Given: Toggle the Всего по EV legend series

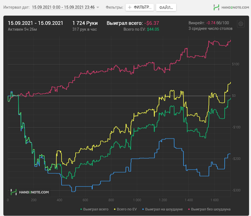Looking at the screenshot, I should click(x=126, y=209).
